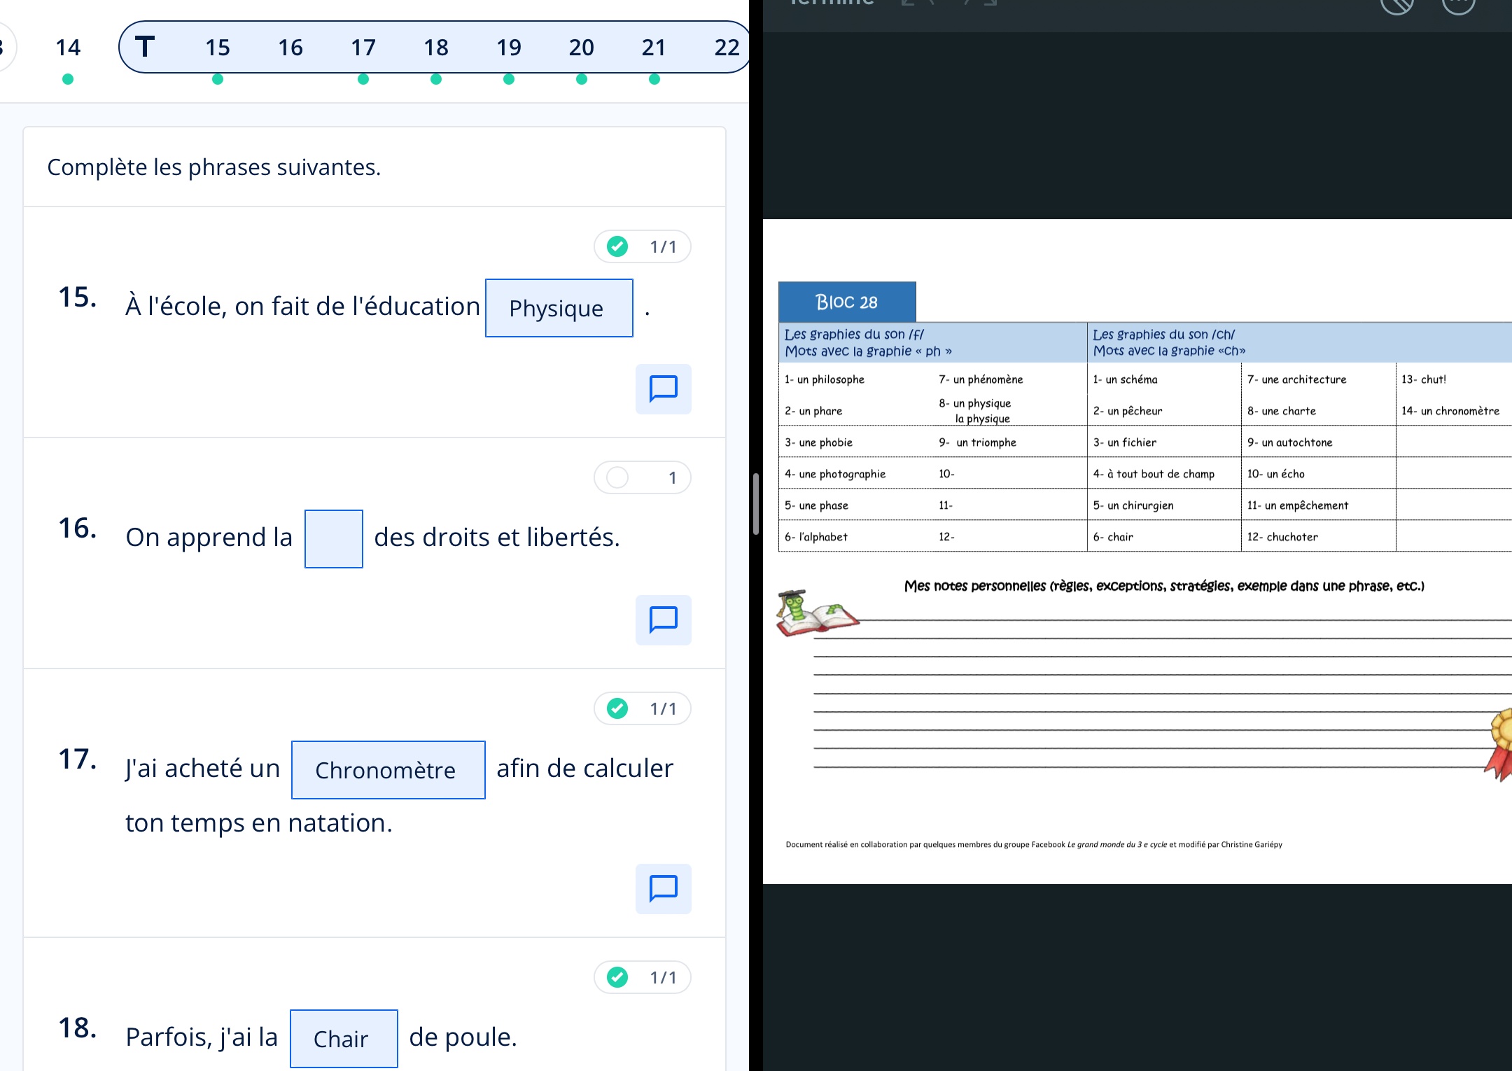This screenshot has width=1512, height=1071.
Task: Click the green checkmark on question 15 score
Action: 617,246
